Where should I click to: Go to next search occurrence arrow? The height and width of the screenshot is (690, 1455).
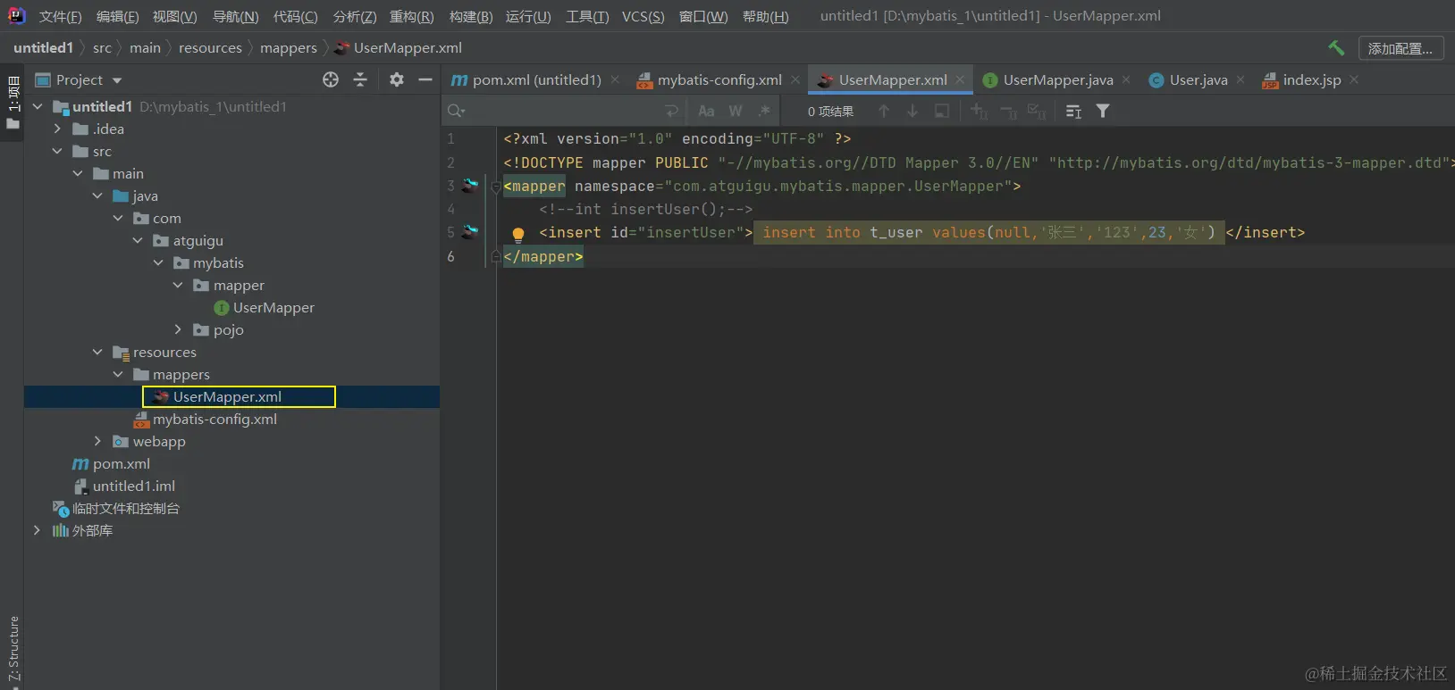[x=913, y=111]
